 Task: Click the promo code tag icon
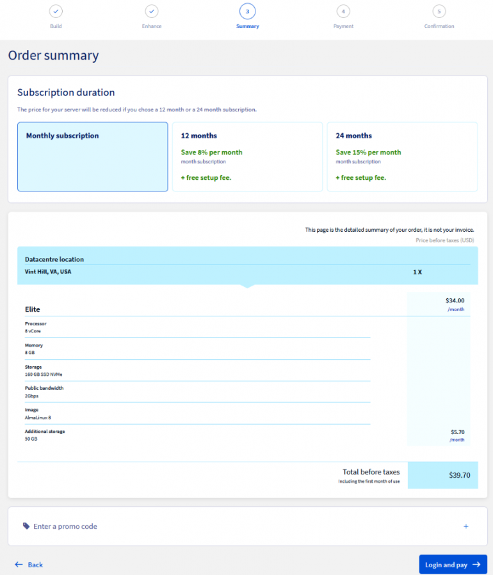(26, 526)
